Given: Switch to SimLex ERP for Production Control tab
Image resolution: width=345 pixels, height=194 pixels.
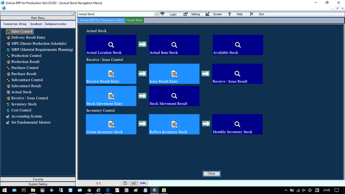Looking at the screenshot, I should tap(101, 20).
